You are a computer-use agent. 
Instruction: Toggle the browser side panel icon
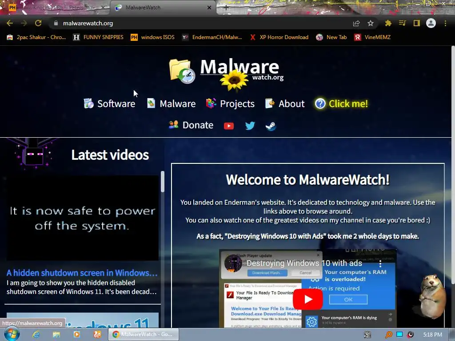(x=417, y=23)
